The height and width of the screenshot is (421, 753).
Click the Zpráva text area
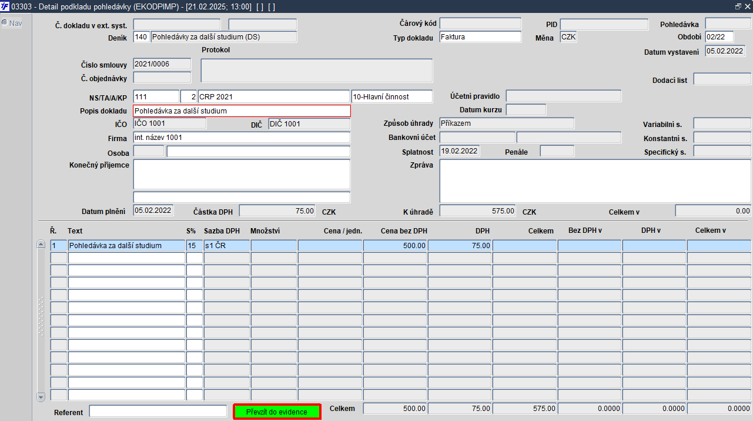595,181
